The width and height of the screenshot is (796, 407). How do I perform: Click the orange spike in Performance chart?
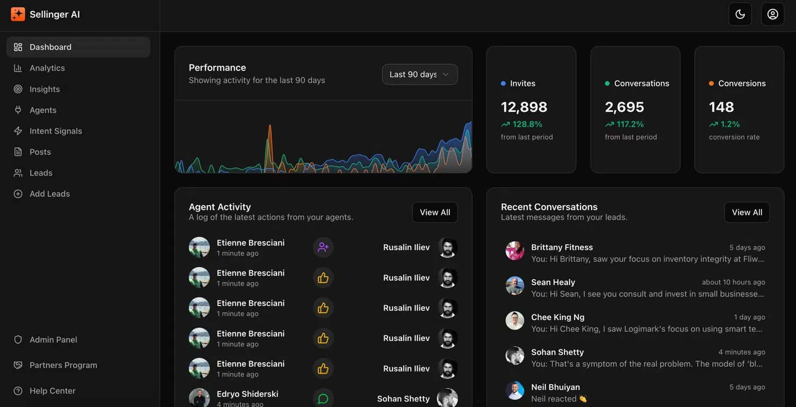(270, 132)
